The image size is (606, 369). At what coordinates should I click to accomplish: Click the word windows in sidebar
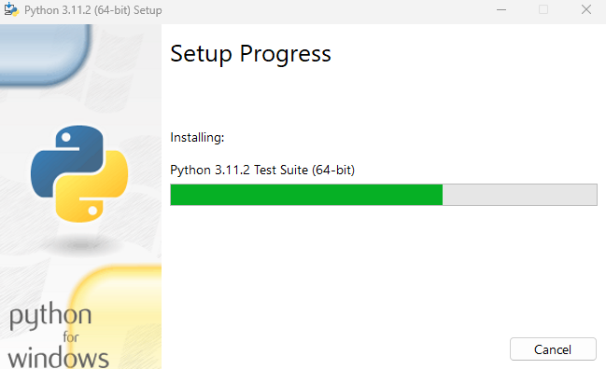coord(58,358)
